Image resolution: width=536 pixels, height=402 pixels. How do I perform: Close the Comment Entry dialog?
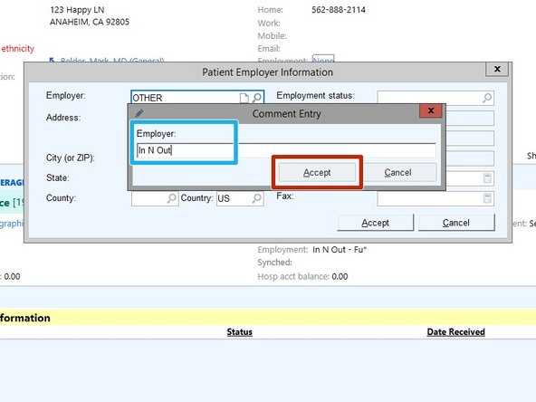coord(431,110)
